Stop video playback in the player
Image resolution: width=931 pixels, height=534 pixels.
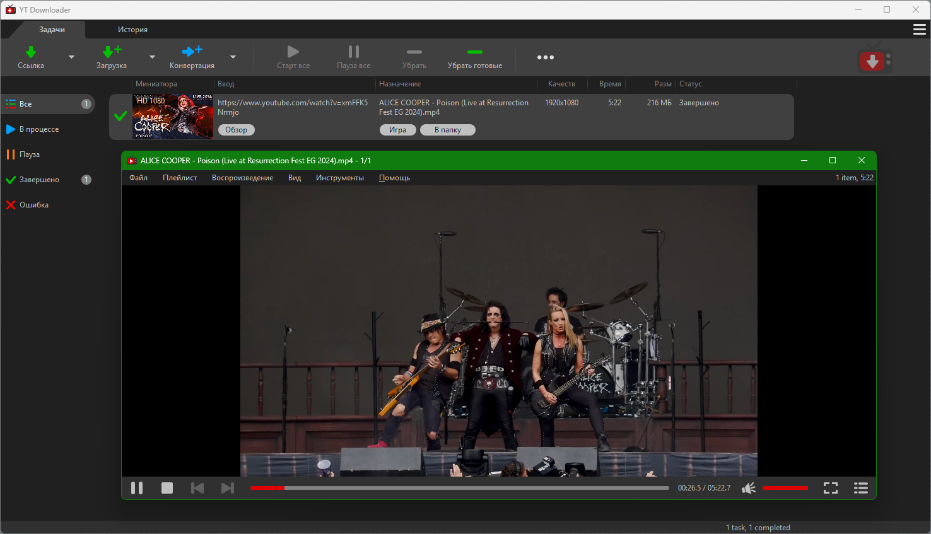(x=167, y=488)
